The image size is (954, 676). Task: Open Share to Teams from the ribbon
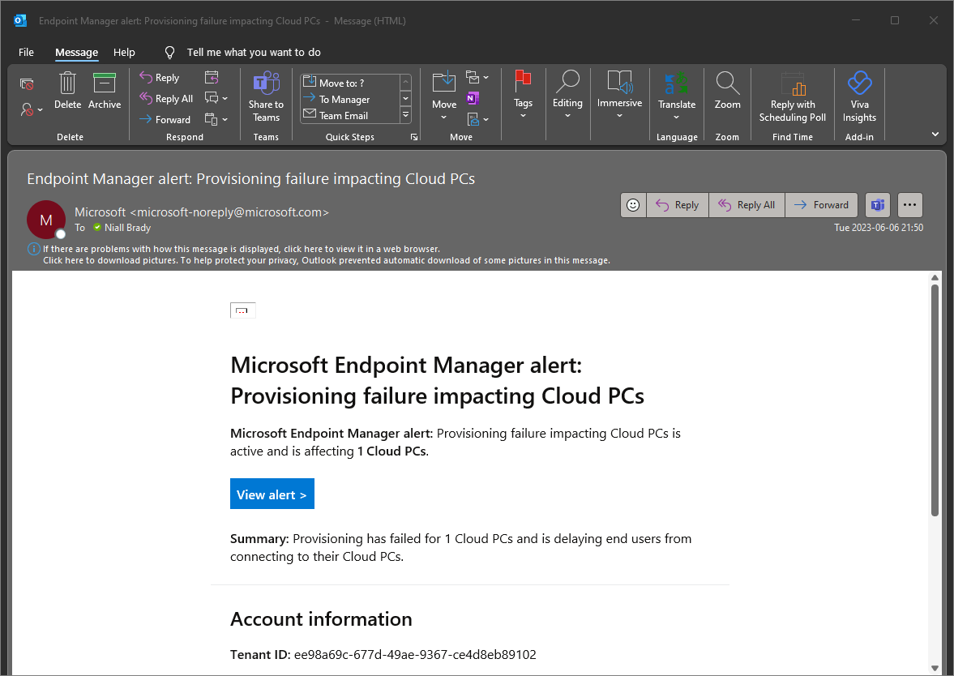pyautogui.click(x=266, y=97)
